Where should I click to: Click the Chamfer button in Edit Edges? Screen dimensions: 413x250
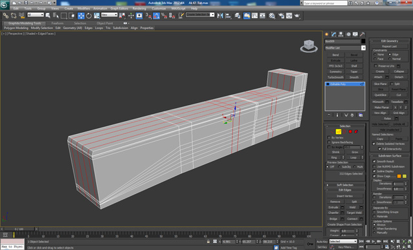tap(334, 213)
